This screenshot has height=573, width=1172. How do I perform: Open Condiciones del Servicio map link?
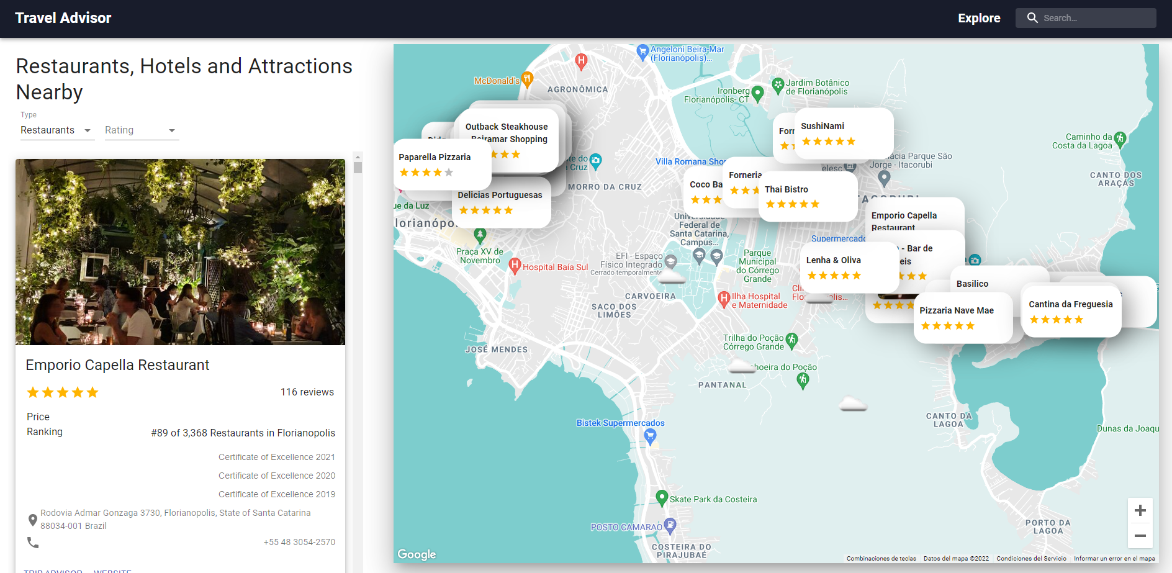coord(1031,559)
